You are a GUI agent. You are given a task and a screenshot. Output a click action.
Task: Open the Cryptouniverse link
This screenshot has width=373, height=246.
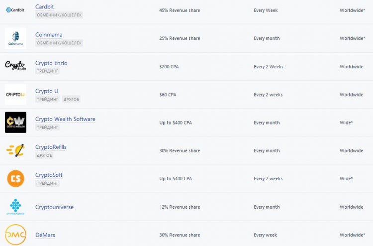click(54, 207)
